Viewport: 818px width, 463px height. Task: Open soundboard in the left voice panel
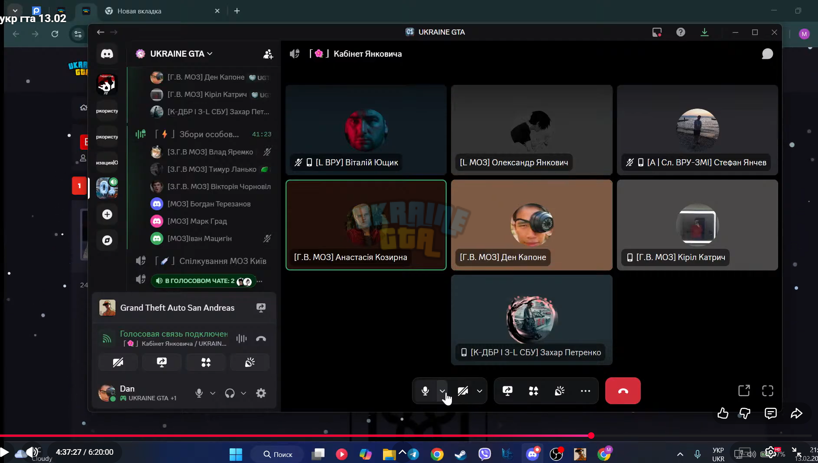click(x=250, y=362)
